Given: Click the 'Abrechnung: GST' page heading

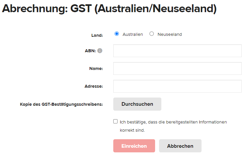Looking at the screenshot, I should [x=109, y=9].
